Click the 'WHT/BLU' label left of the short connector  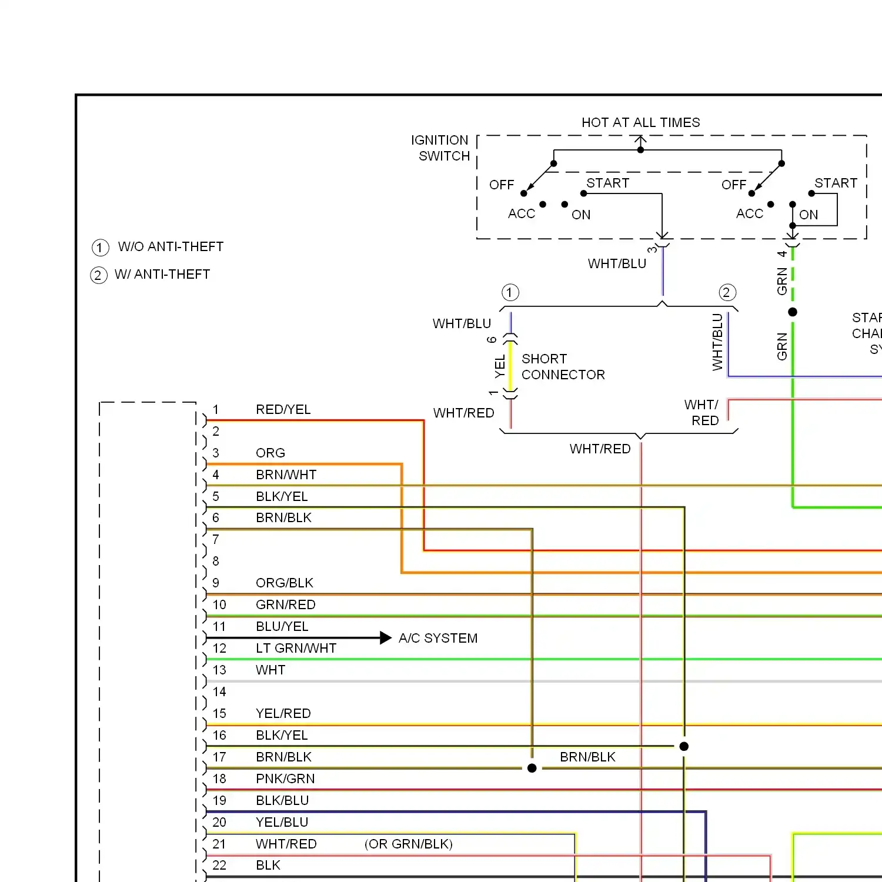point(462,323)
